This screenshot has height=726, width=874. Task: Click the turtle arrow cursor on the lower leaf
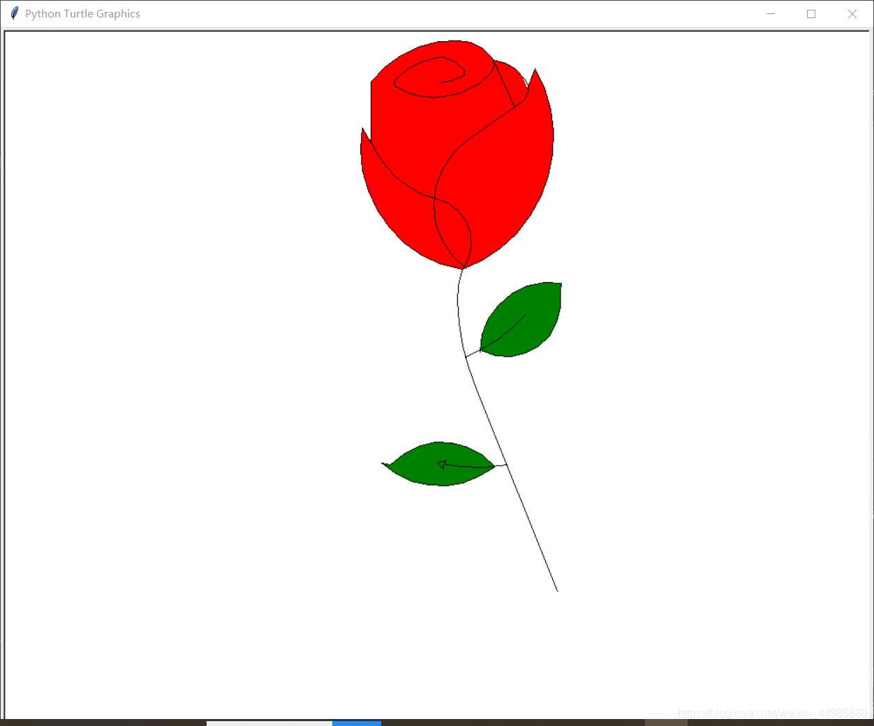point(443,464)
